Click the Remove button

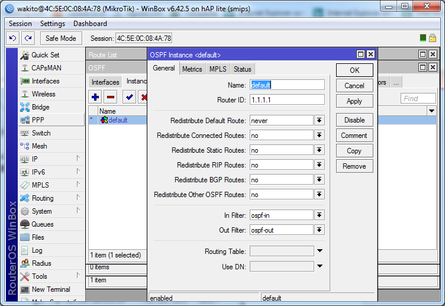[x=354, y=166]
